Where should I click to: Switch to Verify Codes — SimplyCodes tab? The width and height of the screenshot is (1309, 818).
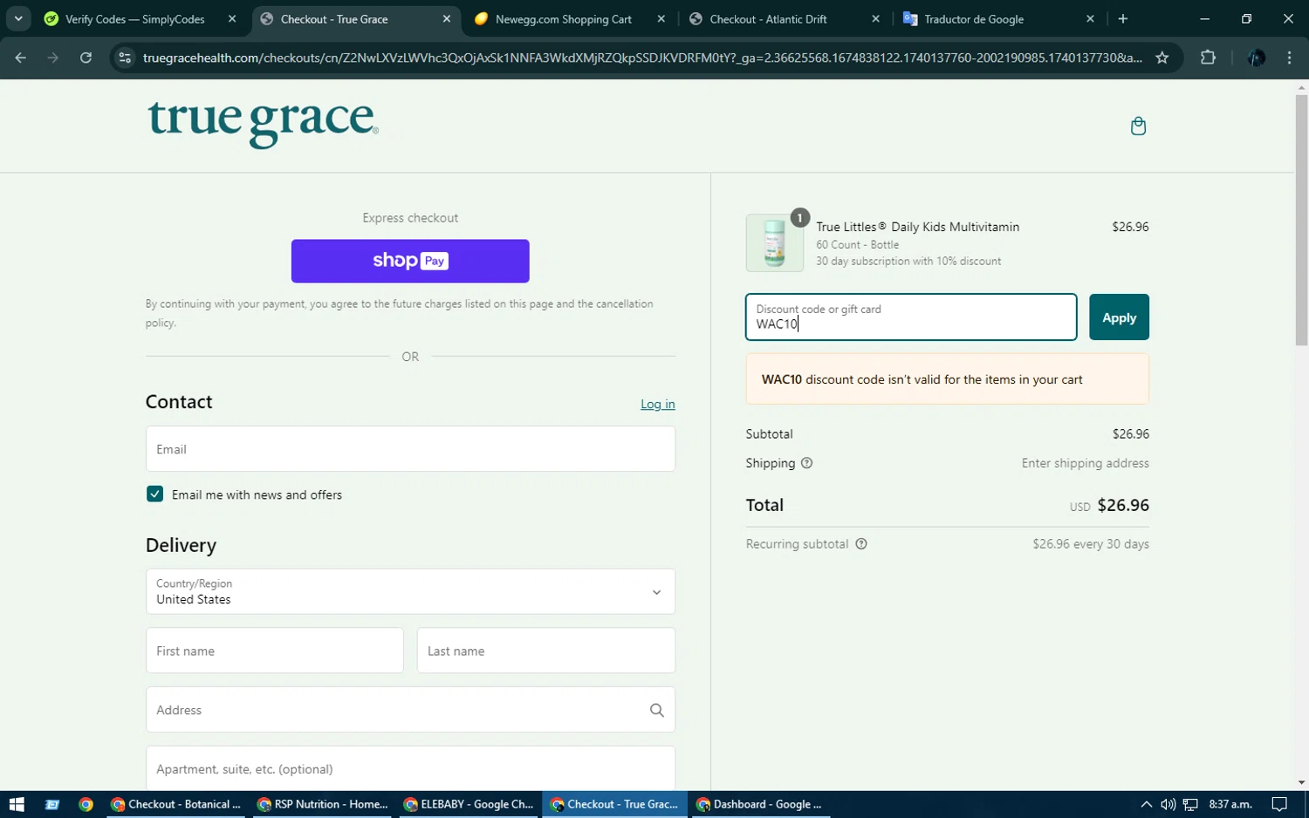[x=135, y=19]
